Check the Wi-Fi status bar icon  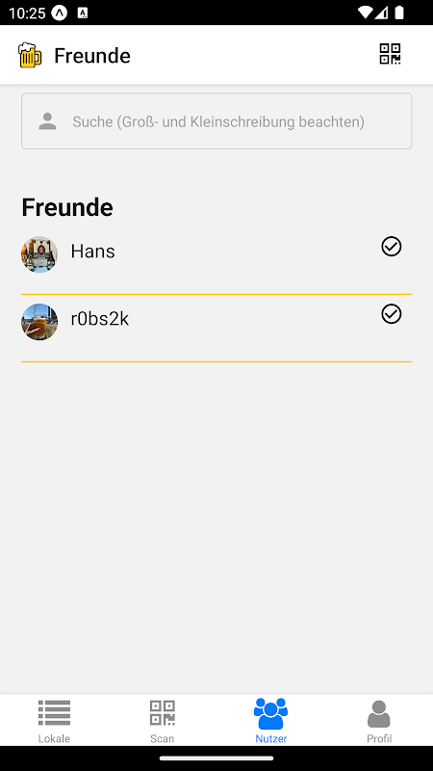click(x=366, y=13)
